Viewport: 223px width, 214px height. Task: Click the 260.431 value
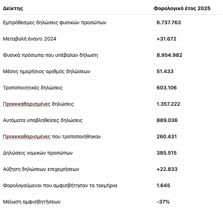(x=167, y=137)
